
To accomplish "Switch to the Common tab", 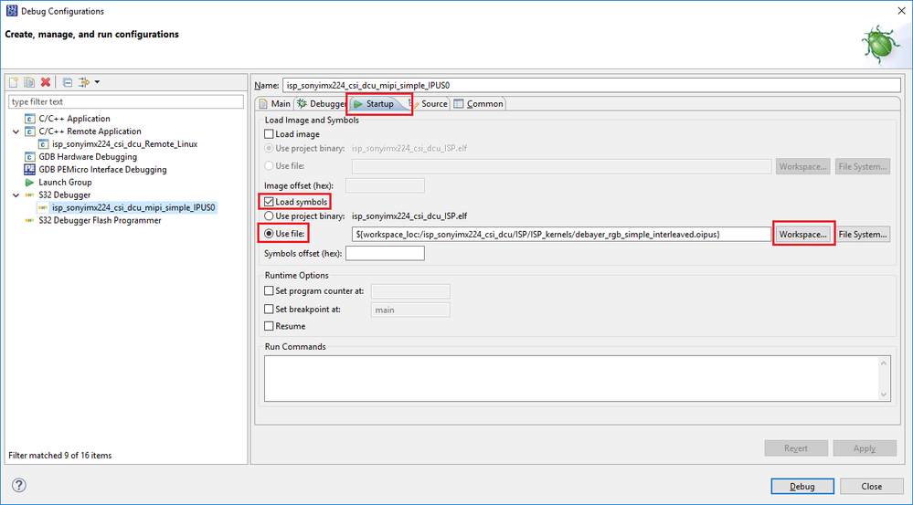I will pyautogui.click(x=479, y=103).
